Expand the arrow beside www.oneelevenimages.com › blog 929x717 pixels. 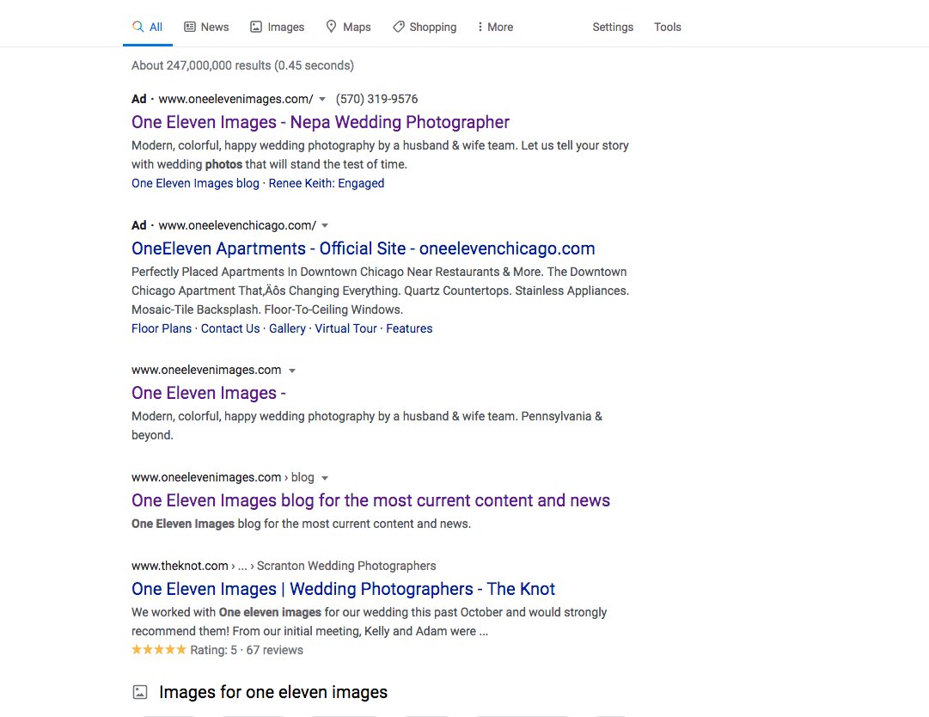point(325,478)
